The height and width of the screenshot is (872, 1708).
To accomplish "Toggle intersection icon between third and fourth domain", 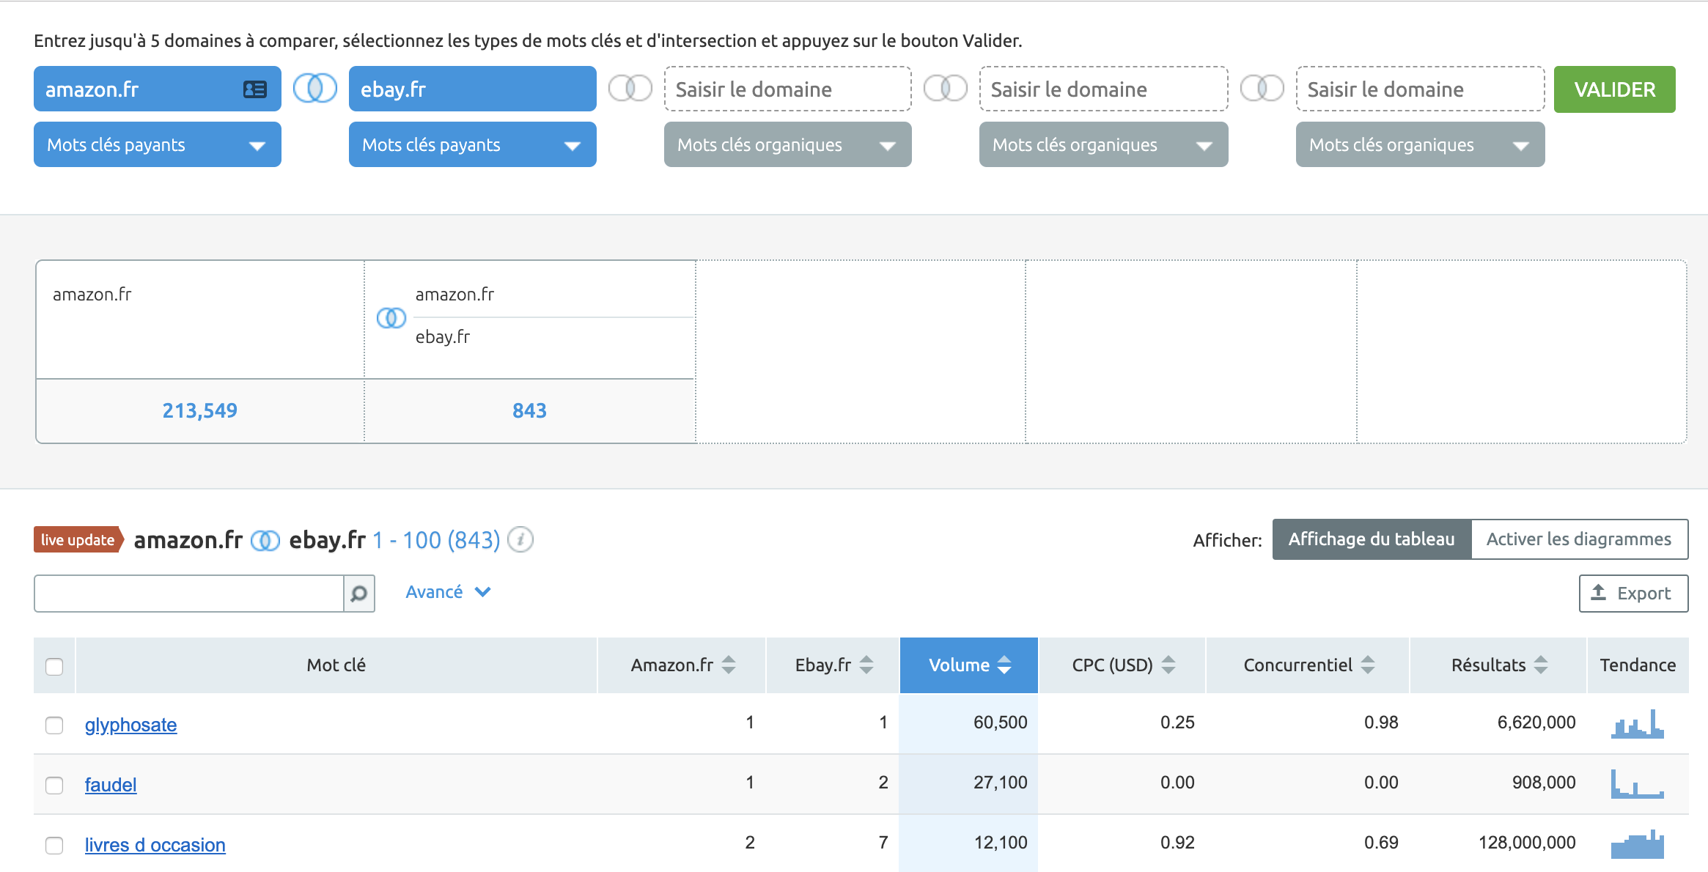I will point(946,89).
